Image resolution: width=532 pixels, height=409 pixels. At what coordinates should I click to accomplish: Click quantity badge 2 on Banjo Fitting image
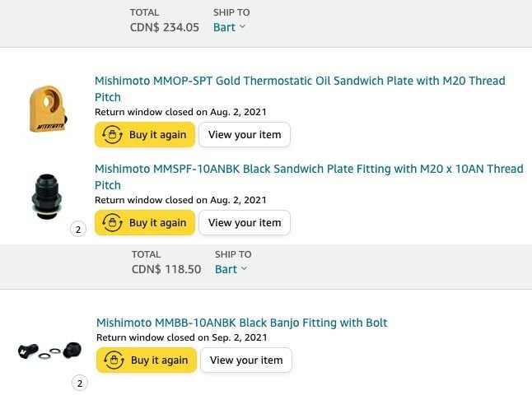click(x=80, y=383)
